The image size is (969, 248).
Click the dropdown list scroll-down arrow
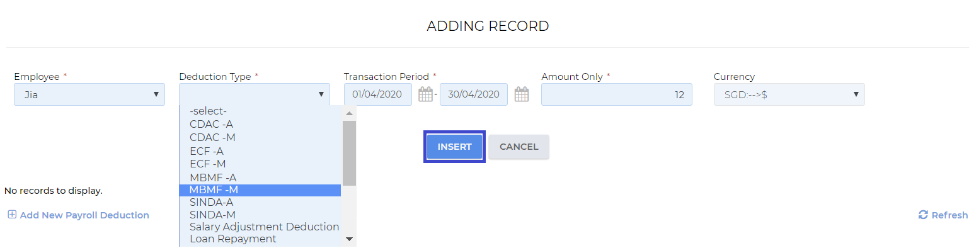point(349,239)
